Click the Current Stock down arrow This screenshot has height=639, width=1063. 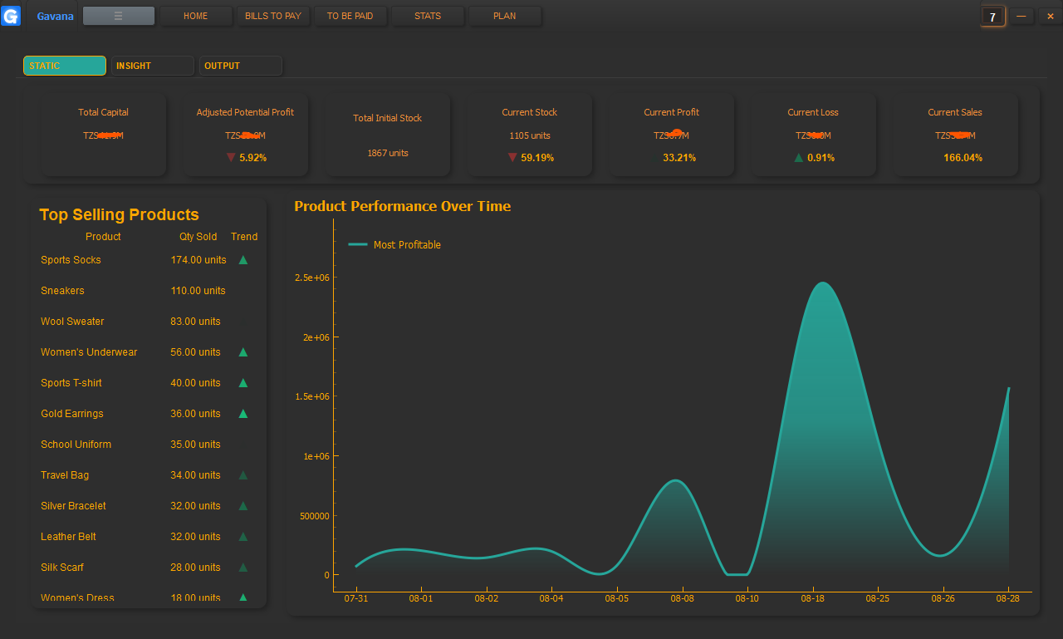pyautogui.click(x=512, y=157)
